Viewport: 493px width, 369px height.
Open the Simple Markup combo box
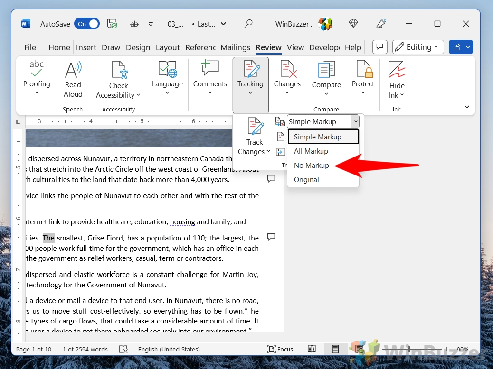(x=323, y=121)
